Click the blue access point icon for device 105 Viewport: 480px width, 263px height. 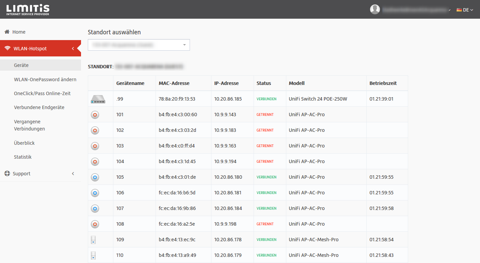(95, 177)
